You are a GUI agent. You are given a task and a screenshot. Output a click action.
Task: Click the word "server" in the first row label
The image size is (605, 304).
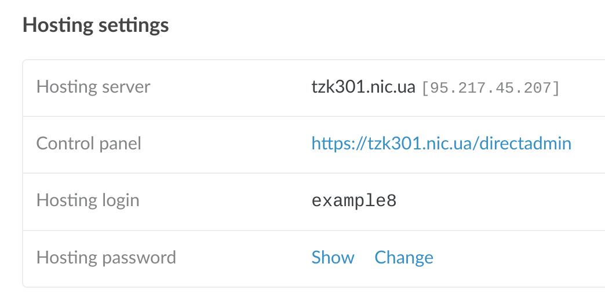126,87
